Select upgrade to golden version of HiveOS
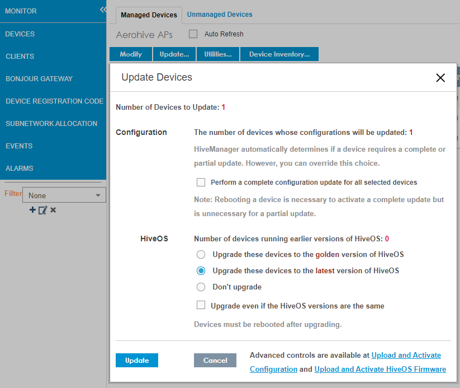This screenshot has width=460, height=388. point(201,255)
